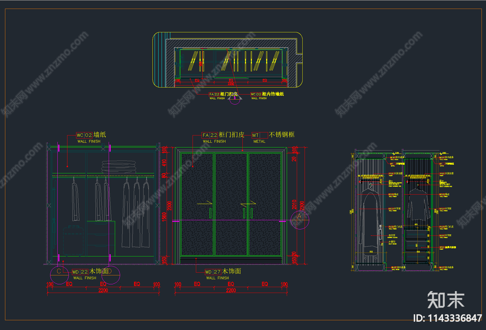Click the 'PT 01' drawer interior label in right section
The height and width of the screenshot is (330, 486).
[x=448, y=247]
